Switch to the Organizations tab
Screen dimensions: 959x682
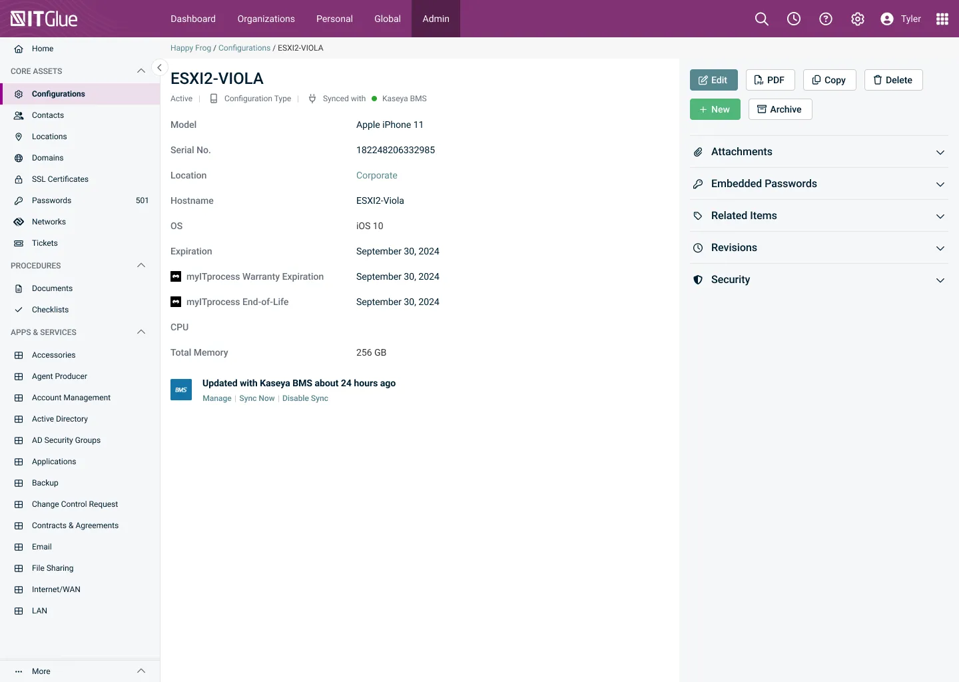pos(266,19)
